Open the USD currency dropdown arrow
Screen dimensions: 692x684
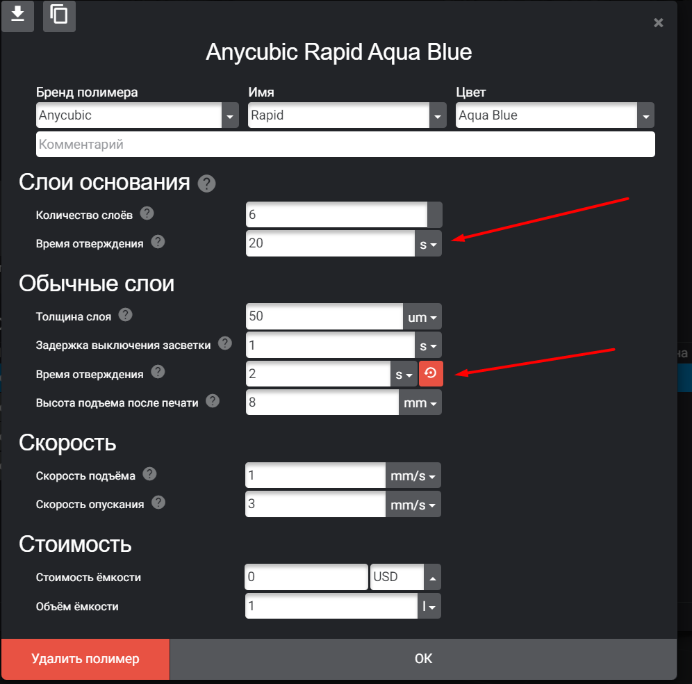[432, 577]
